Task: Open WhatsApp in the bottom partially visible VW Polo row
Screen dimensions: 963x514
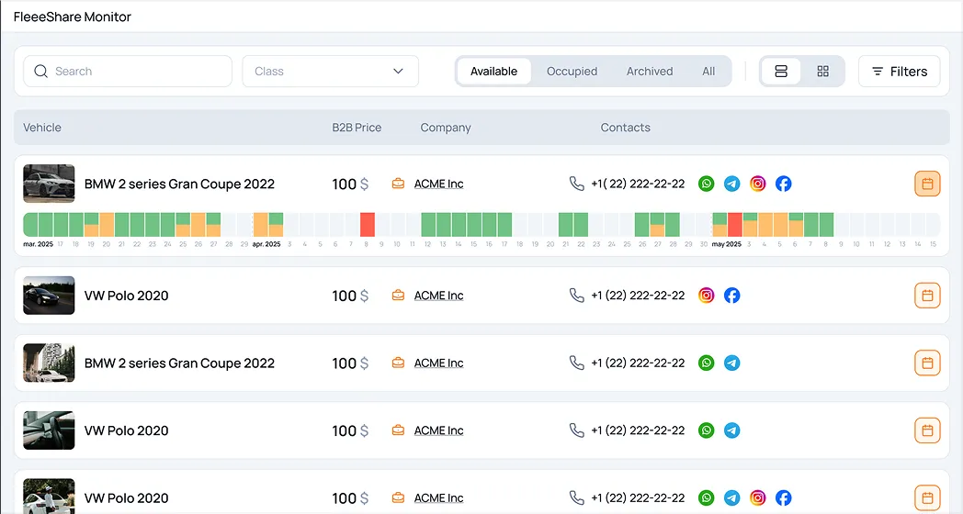Action: point(707,497)
